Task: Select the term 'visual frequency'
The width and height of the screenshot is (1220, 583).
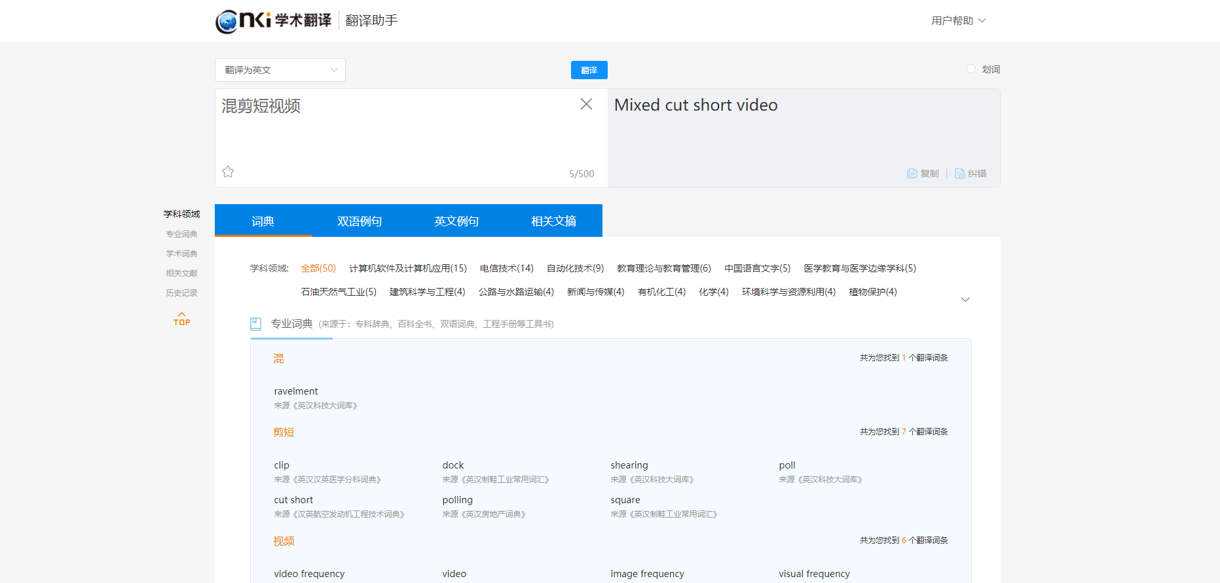Action: (x=815, y=574)
